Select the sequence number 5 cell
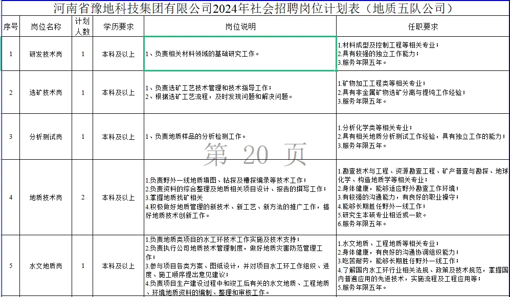The width and height of the screenshot is (510, 297). click(x=11, y=266)
